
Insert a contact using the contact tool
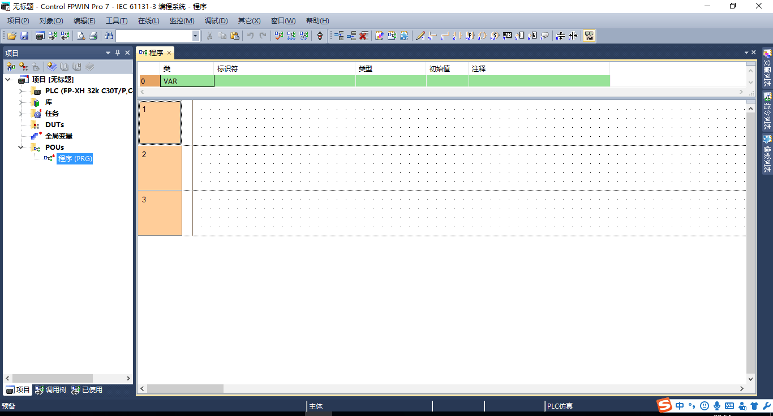[x=457, y=36]
